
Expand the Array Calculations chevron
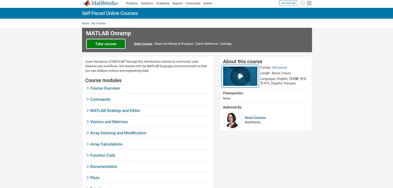[88, 144]
